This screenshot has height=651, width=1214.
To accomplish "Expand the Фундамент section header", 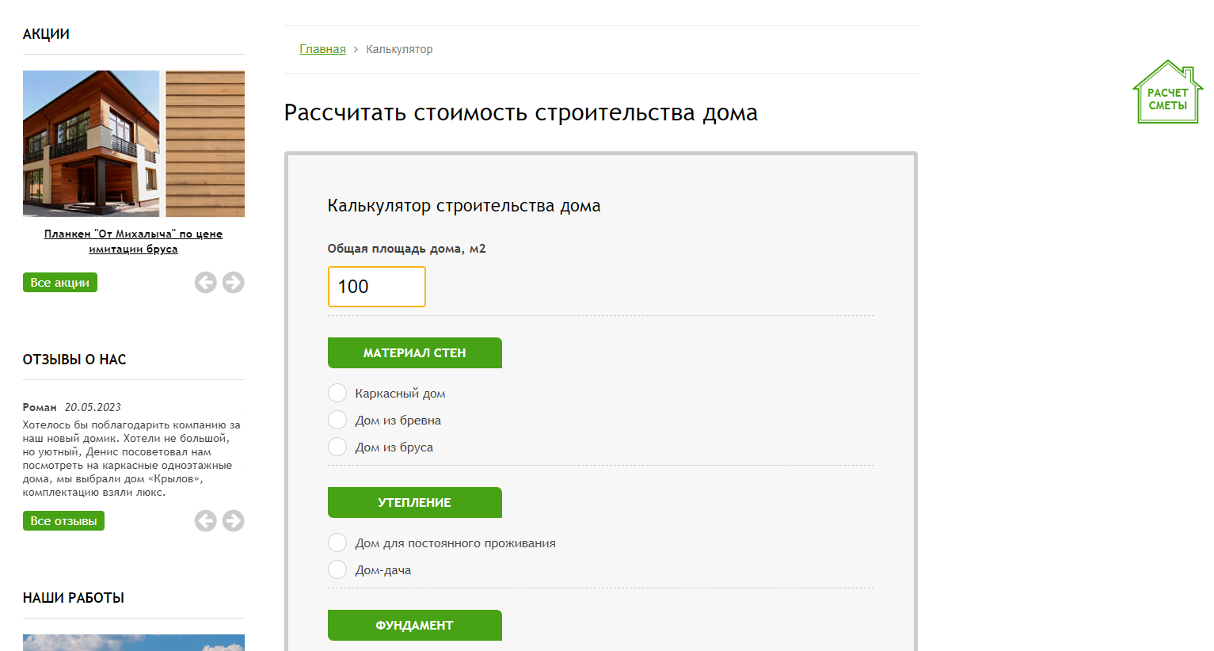I will 415,626.
